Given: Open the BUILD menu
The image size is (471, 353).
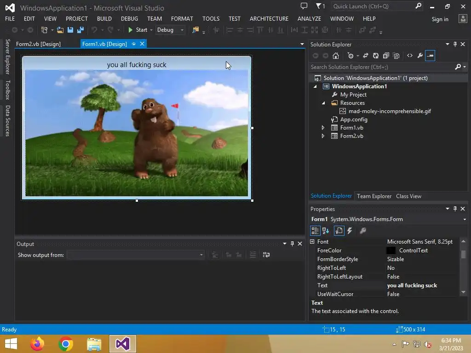Looking at the screenshot, I should [x=104, y=18].
